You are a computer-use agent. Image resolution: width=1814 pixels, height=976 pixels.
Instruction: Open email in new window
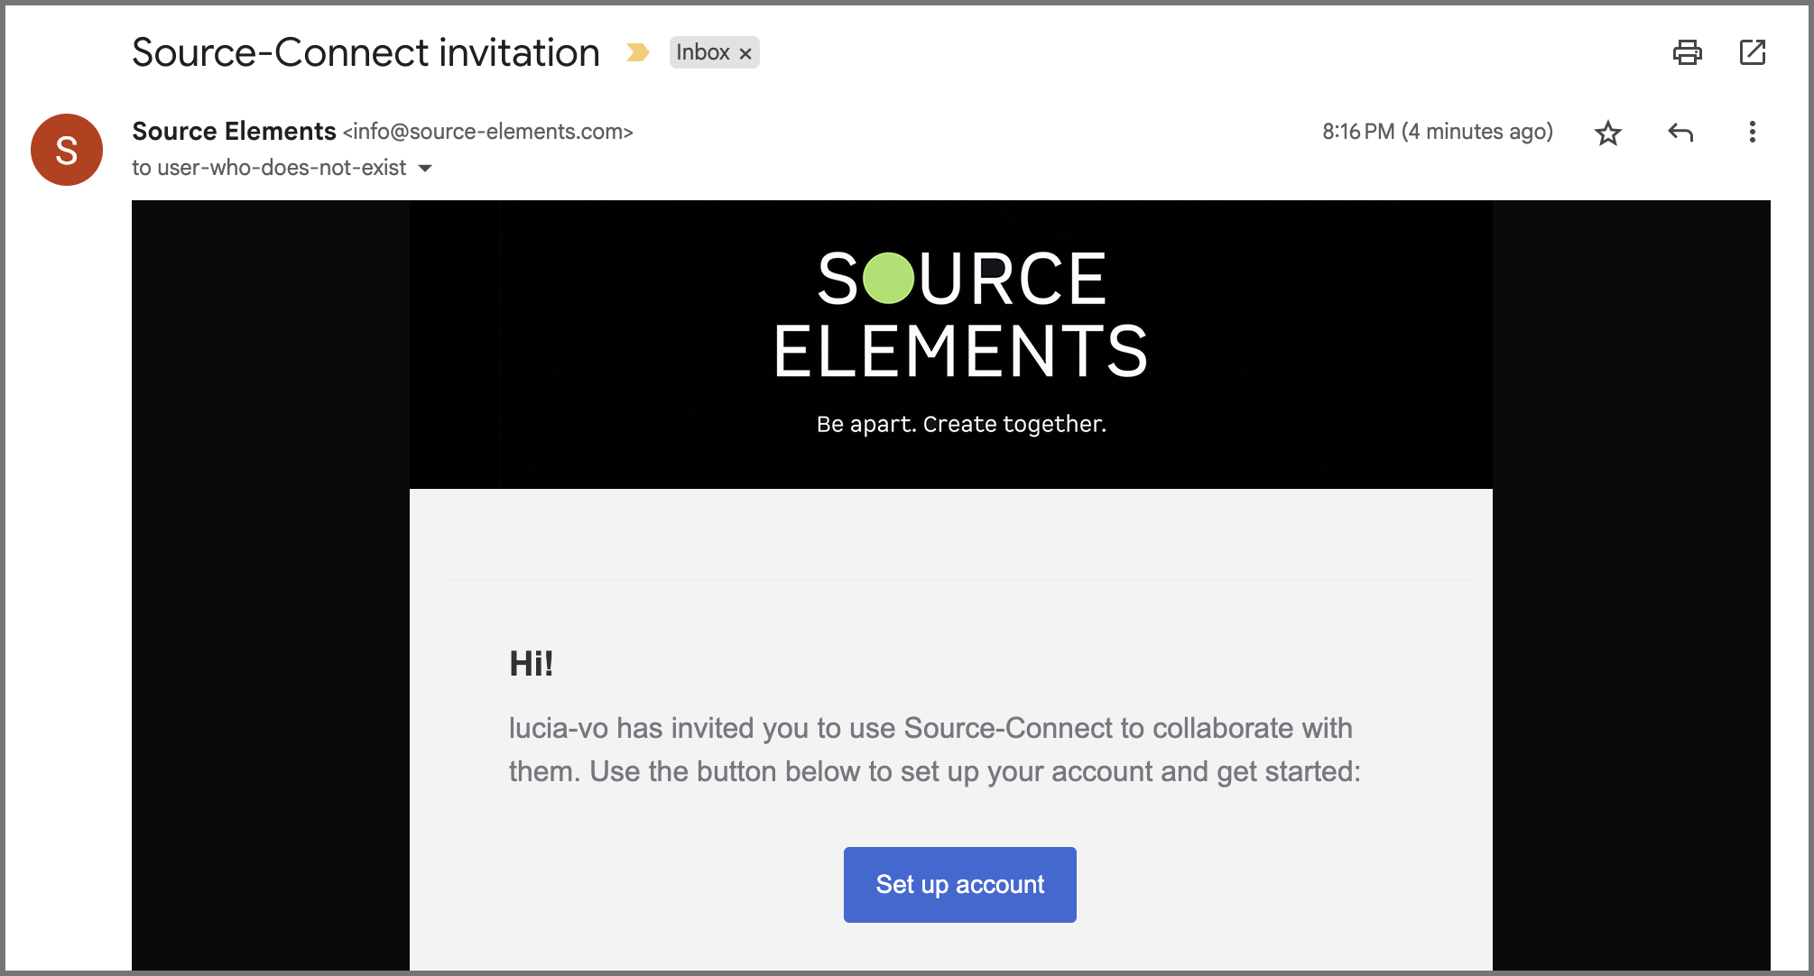click(1752, 52)
